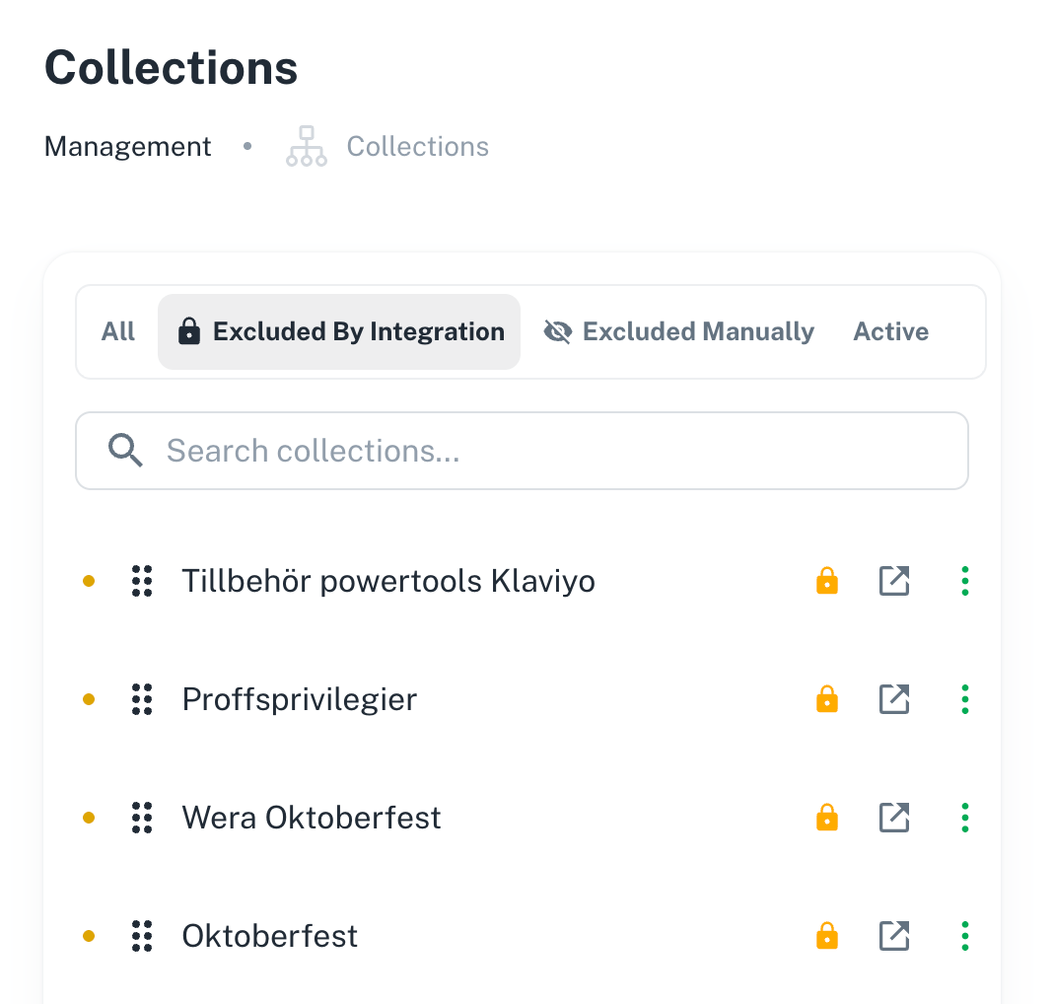Open Proffsprivilegier via external link icon
The image size is (1053, 1004).
pyautogui.click(x=894, y=699)
